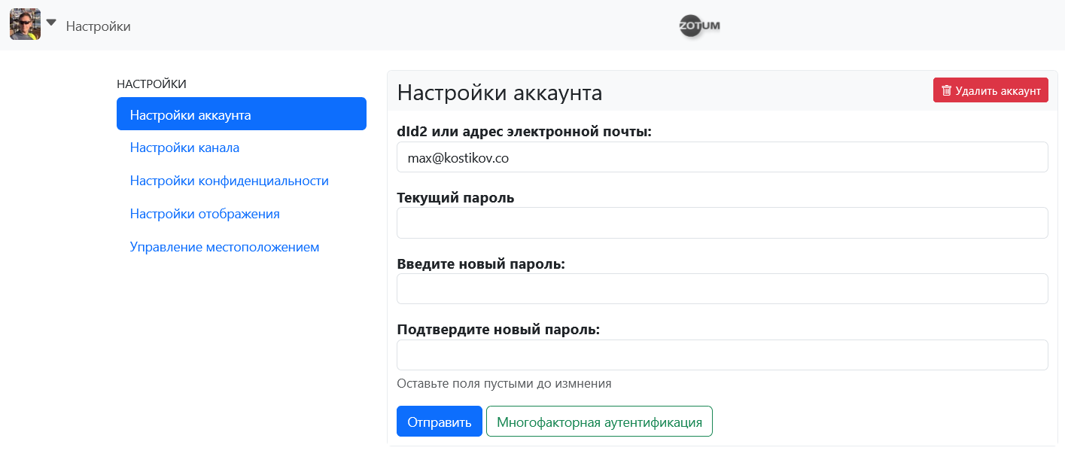1065x472 pixels.
Task: Click the Zotum logo in header
Action: (699, 26)
